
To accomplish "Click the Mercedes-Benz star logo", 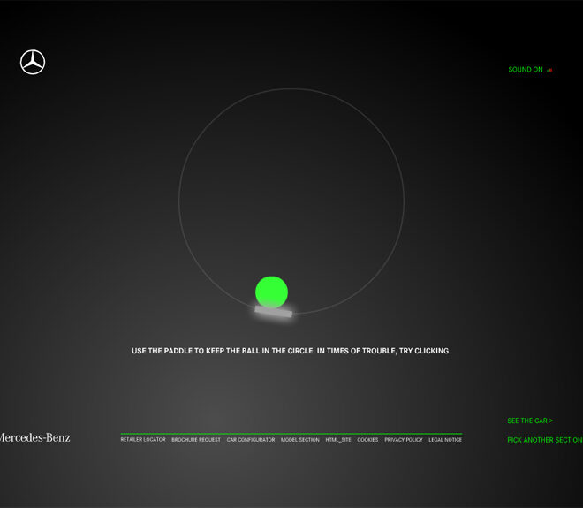I will (33, 63).
